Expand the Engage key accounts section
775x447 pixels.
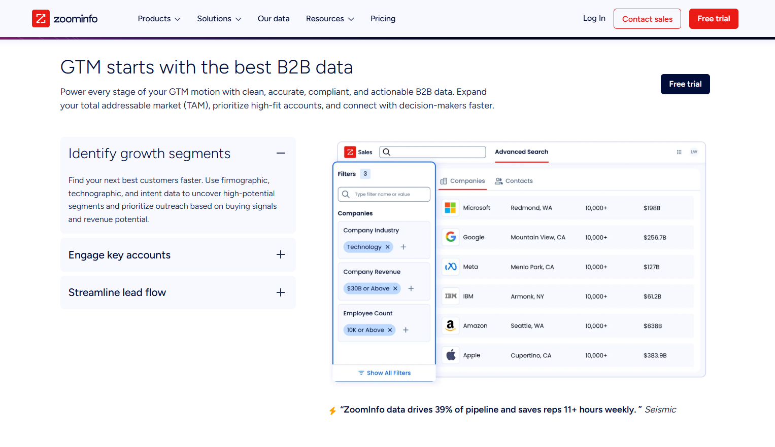(x=281, y=254)
